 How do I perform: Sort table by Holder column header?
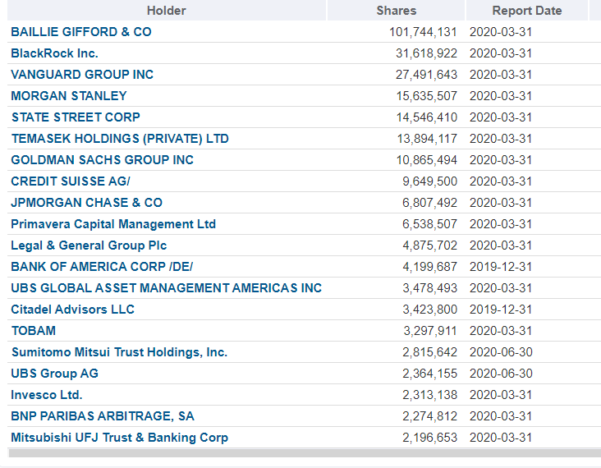[167, 11]
